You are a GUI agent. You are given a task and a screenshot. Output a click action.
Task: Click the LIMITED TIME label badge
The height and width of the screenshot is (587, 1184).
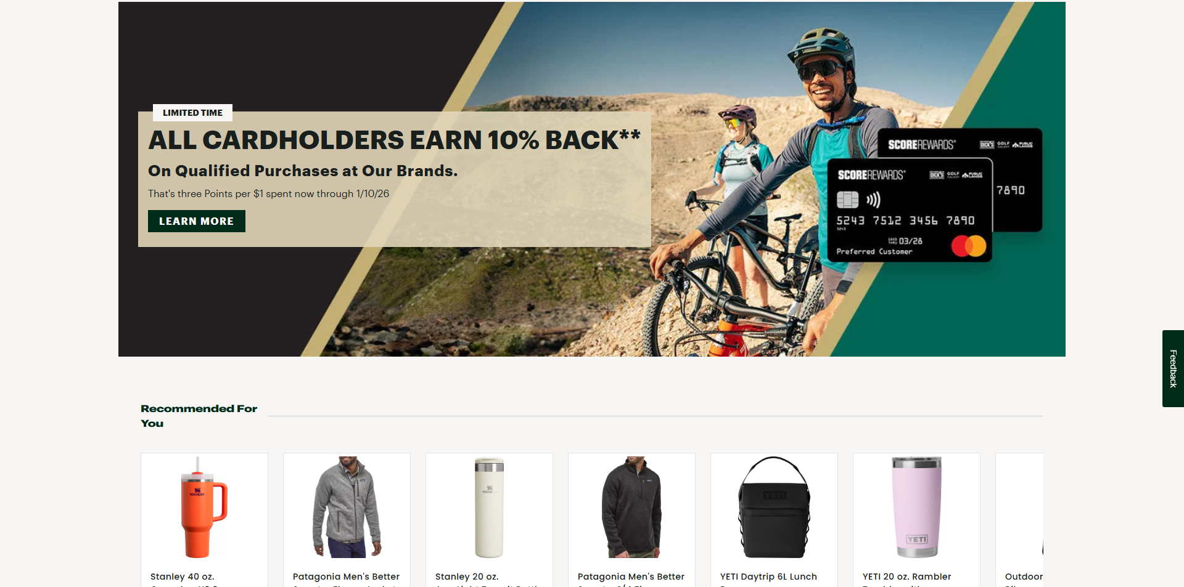point(192,113)
